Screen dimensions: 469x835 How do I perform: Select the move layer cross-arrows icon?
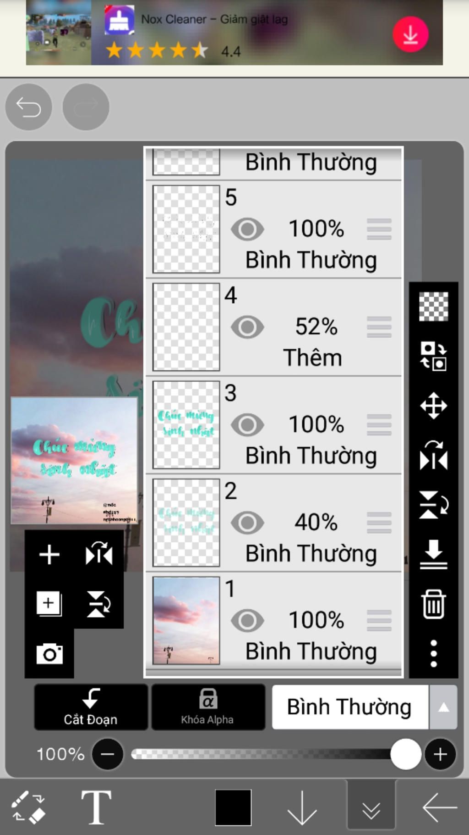click(x=433, y=406)
